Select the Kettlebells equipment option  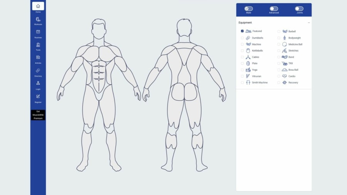point(242,51)
